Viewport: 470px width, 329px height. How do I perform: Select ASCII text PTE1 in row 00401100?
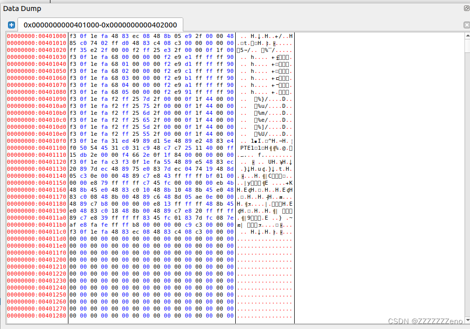248,148
